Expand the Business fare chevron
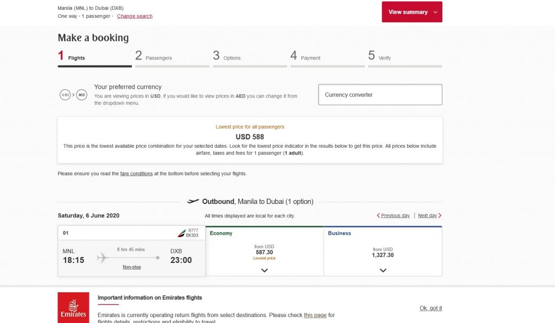Image resolution: width=555 pixels, height=323 pixels. tap(383, 270)
